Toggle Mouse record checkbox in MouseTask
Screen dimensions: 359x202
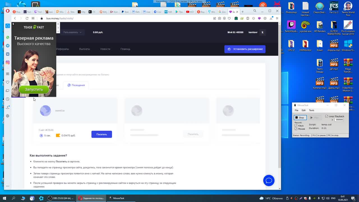[x=296, y=129]
